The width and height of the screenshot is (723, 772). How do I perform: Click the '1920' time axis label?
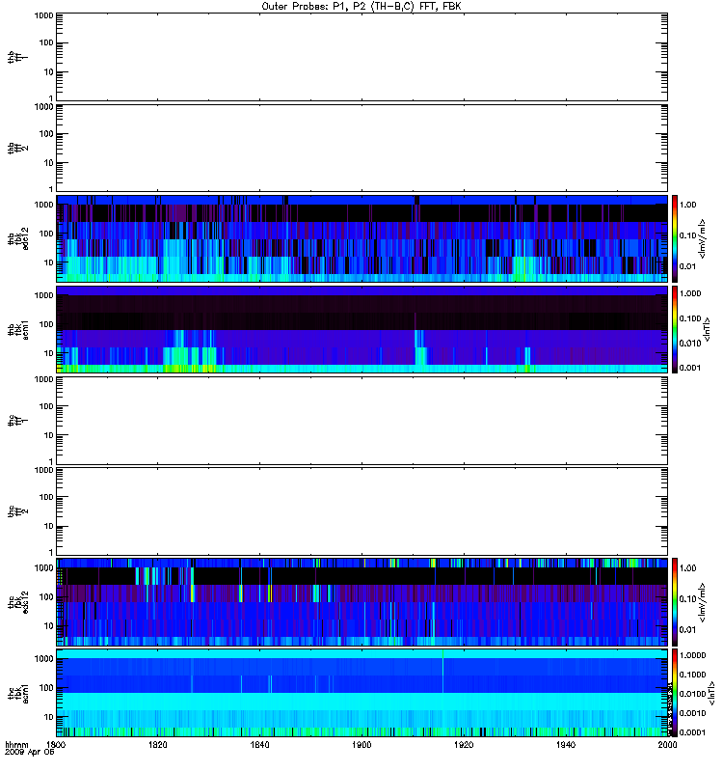(464, 745)
